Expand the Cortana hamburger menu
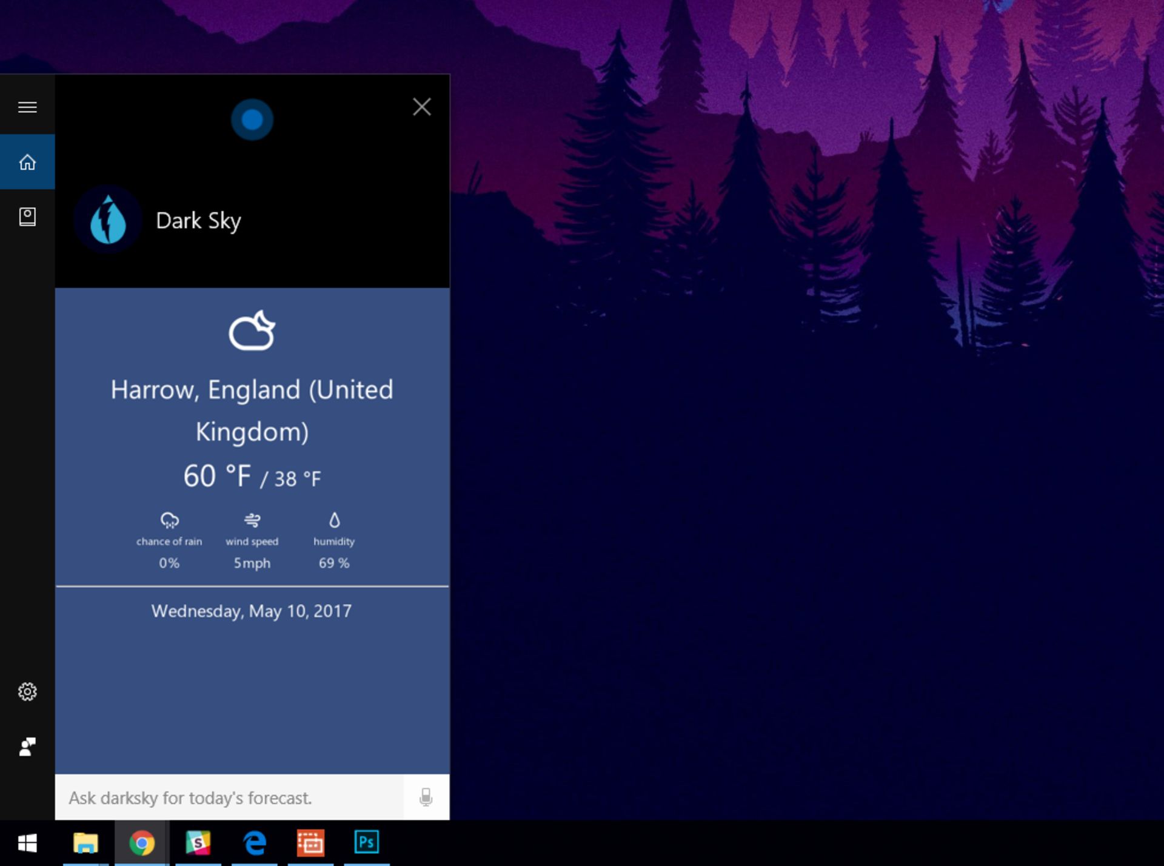This screenshot has height=866, width=1164. tap(27, 107)
